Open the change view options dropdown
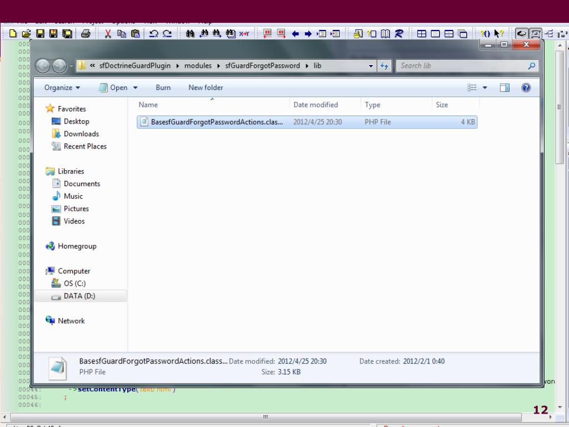569x427 pixels. click(x=485, y=88)
